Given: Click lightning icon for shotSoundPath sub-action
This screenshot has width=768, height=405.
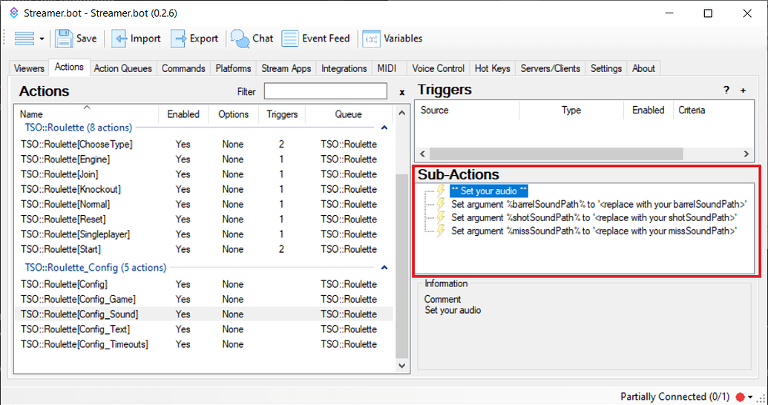Looking at the screenshot, I should coord(441,217).
